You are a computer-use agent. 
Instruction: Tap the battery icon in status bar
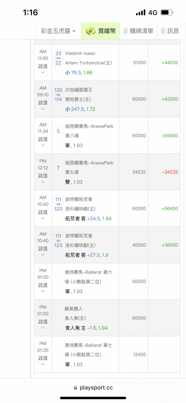point(167,12)
